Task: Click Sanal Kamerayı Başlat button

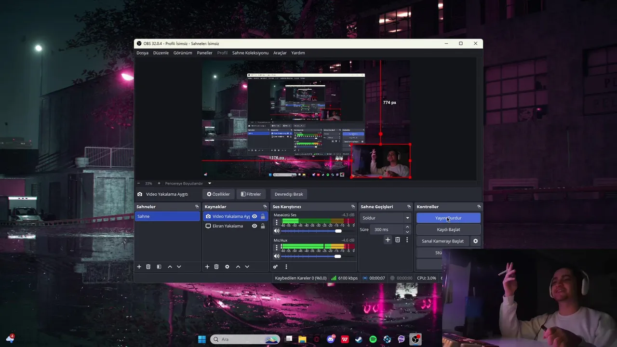Action: (x=443, y=241)
